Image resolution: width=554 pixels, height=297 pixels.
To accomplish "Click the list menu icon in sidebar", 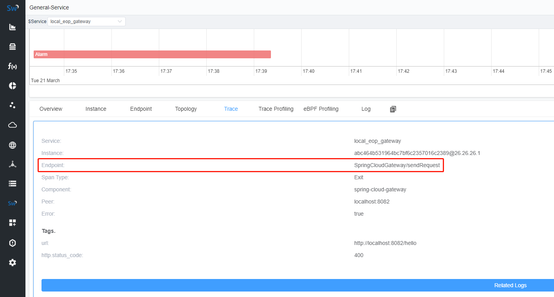I will [12, 183].
